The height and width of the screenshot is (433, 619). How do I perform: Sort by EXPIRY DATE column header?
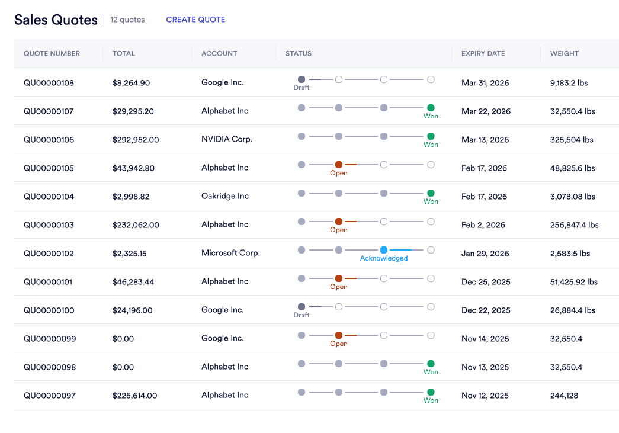[x=483, y=53]
